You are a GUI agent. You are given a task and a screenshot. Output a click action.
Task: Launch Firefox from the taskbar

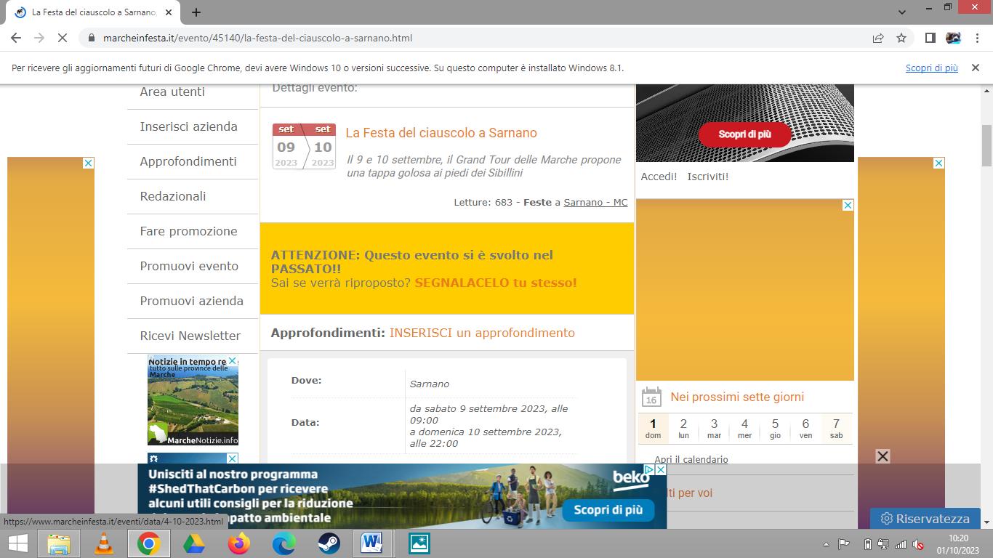pos(239,543)
